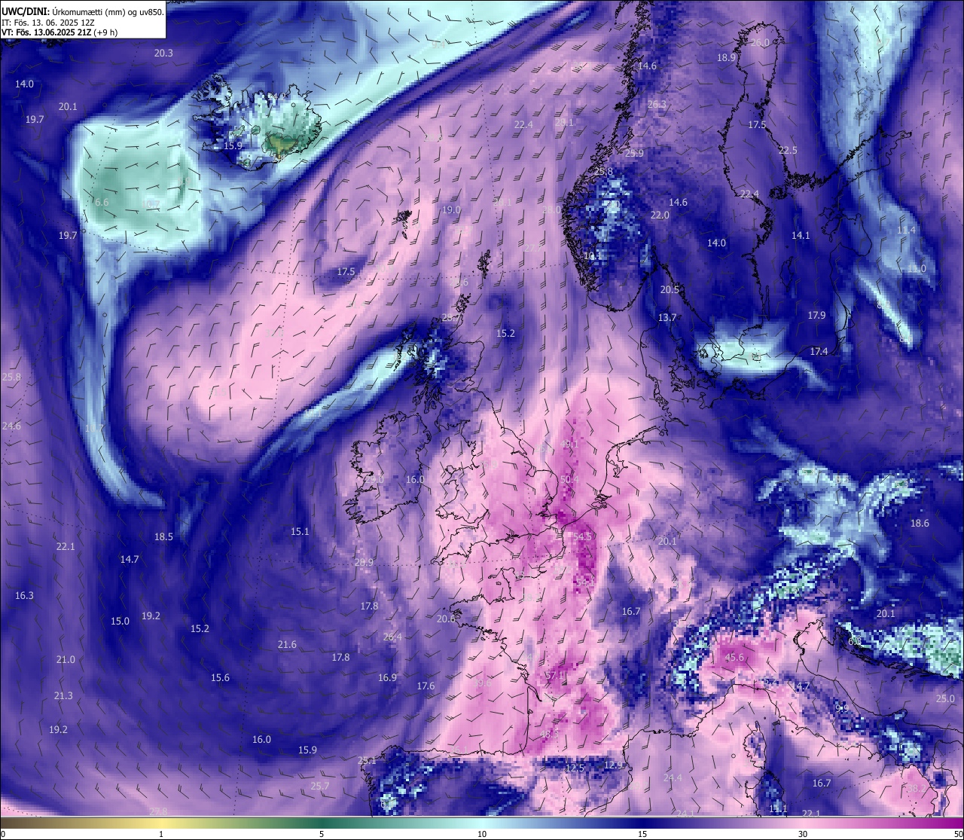Click the 30 label on the color scale
This screenshot has height=840, width=964.
coord(803,834)
